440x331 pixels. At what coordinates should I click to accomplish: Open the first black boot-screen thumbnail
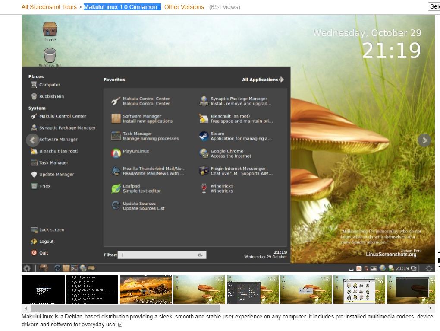[43, 290]
